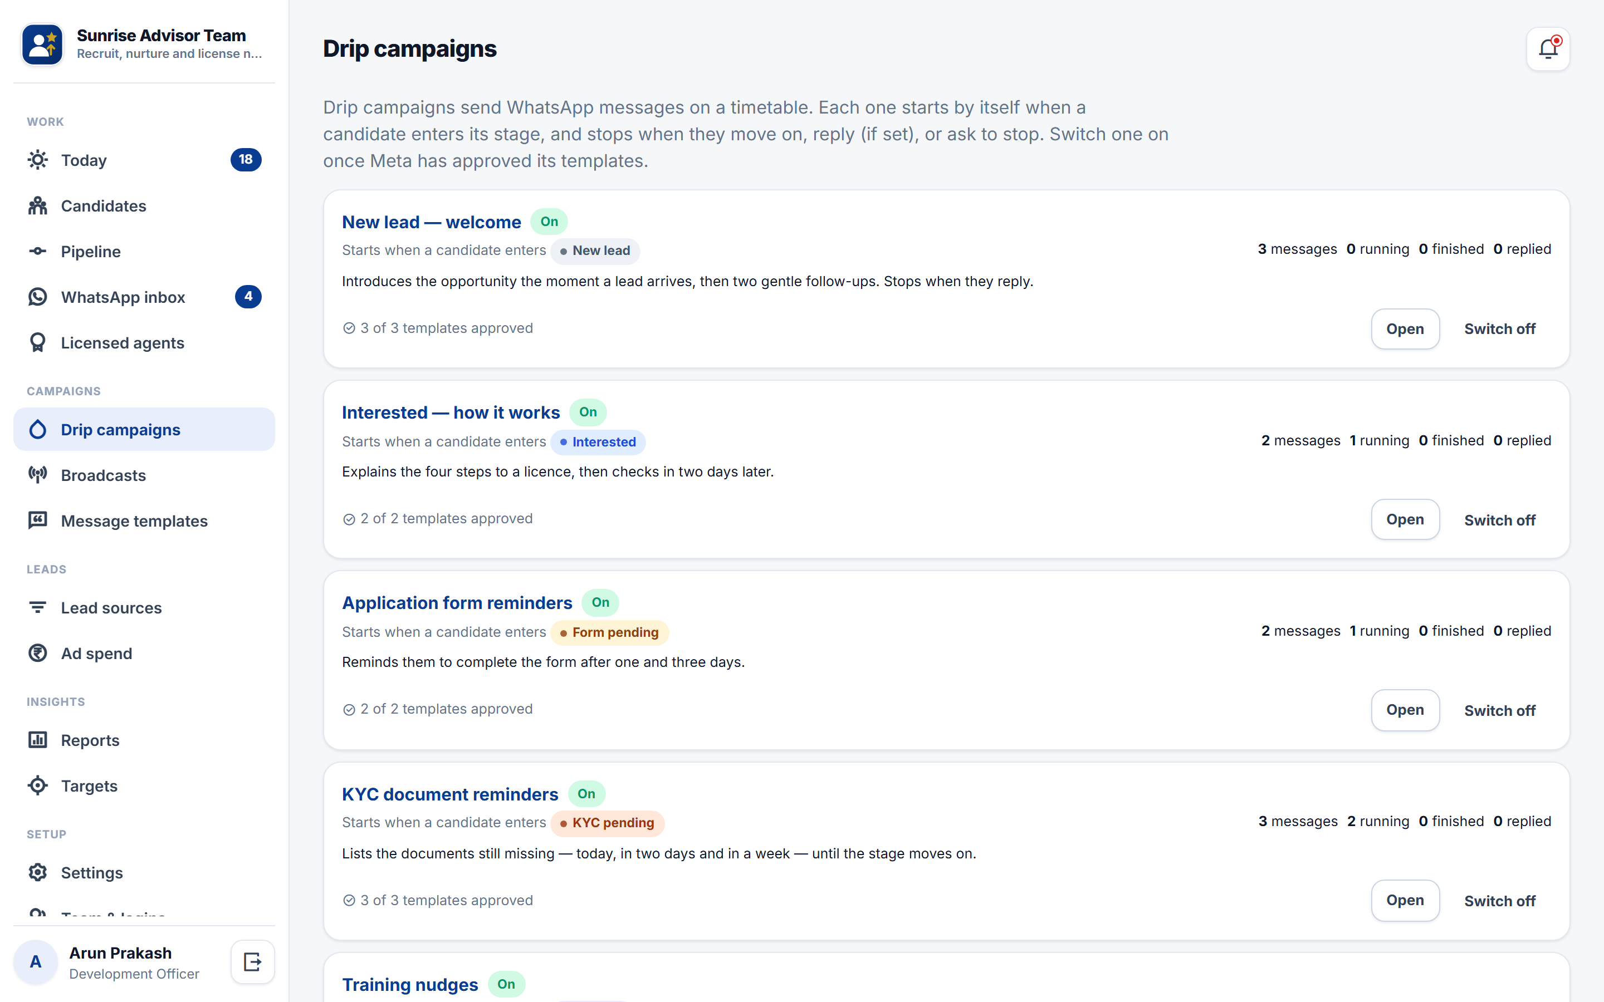Click the Broadcasts antenna icon
The image size is (1604, 1002).
coord(38,475)
